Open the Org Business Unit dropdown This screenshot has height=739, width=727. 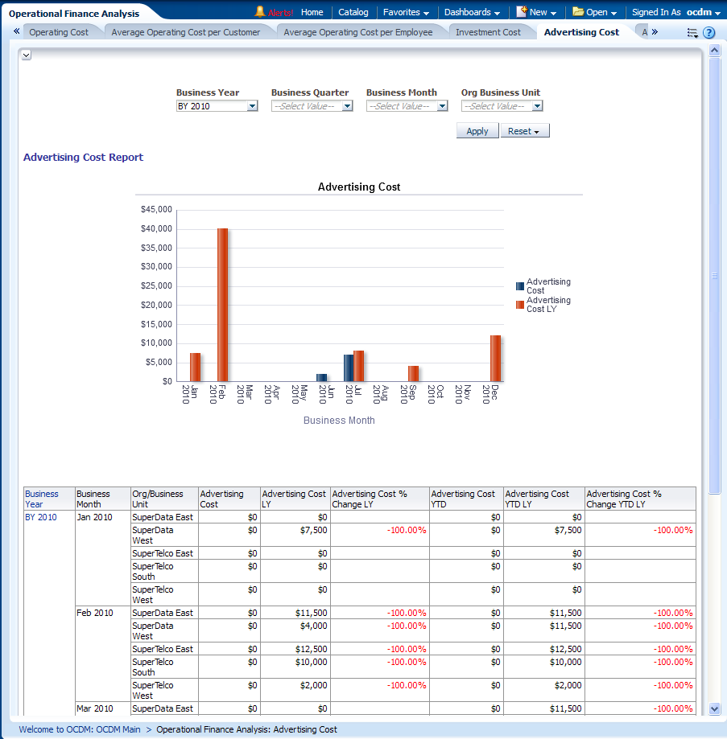pos(537,106)
